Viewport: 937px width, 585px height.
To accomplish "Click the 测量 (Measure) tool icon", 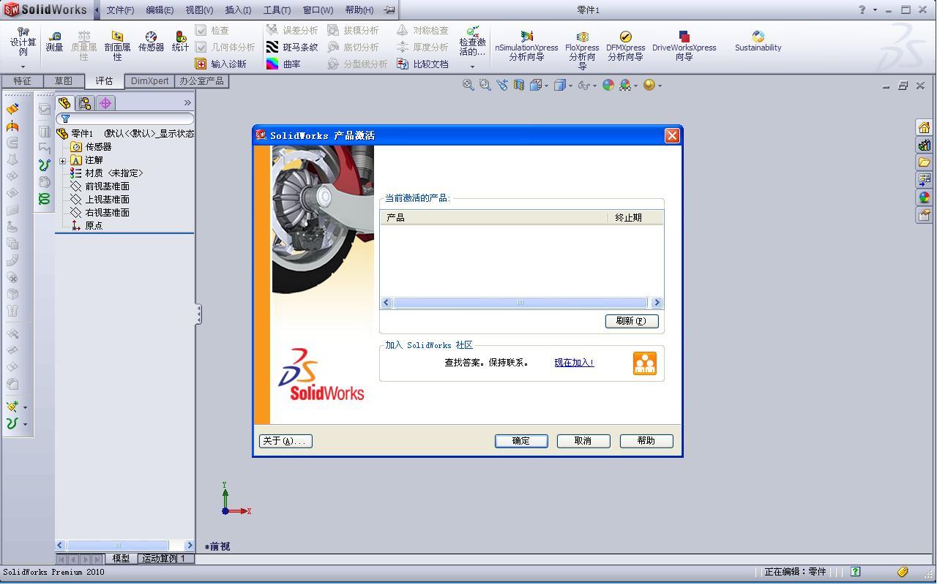I will pyautogui.click(x=54, y=37).
